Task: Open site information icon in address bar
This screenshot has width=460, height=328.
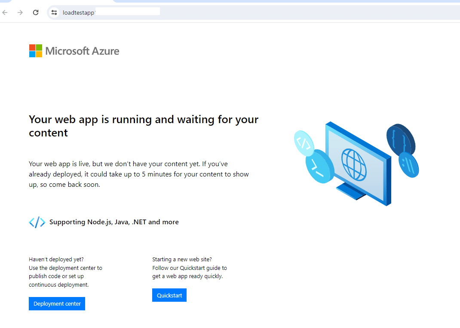Action: click(x=54, y=12)
